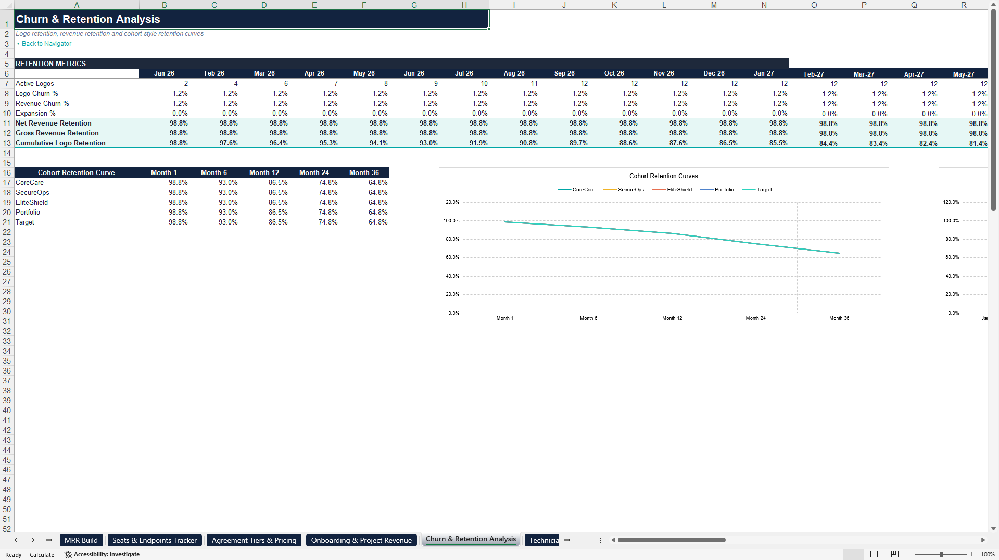Image resolution: width=999 pixels, height=560 pixels.
Task: Click 100% zoom level button
Action: [x=988, y=554]
